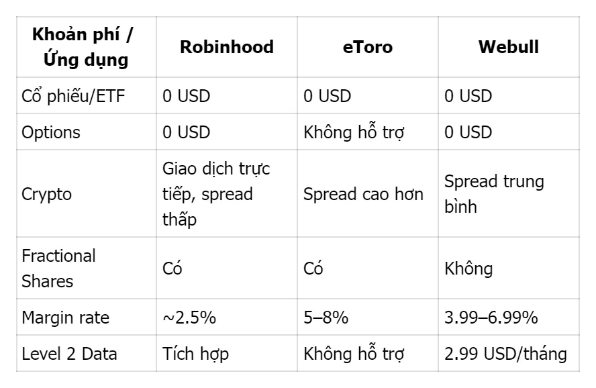Select the Crypto row label
Screen dimensions: 596x388
coord(46,195)
